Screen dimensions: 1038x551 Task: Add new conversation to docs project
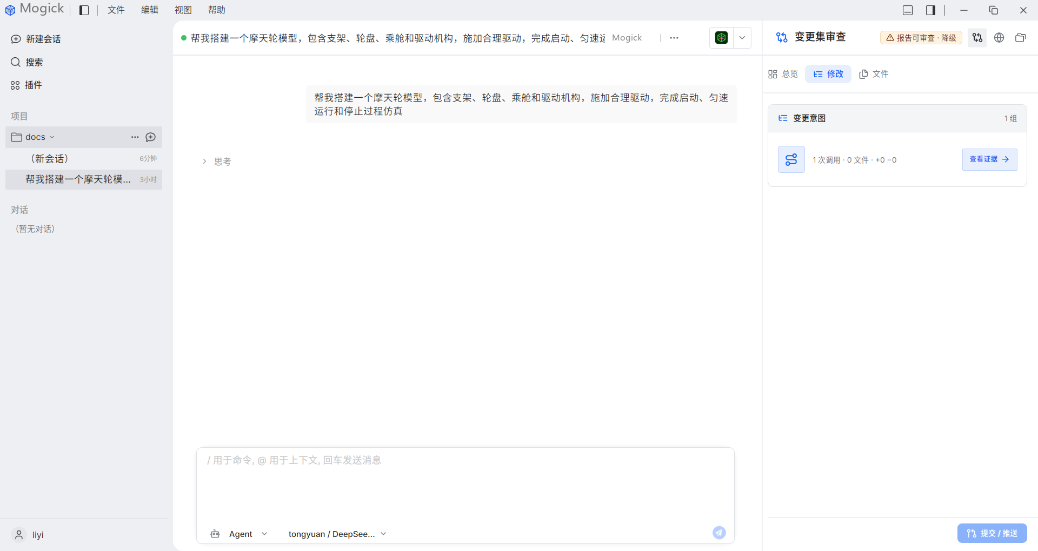(151, 137)
